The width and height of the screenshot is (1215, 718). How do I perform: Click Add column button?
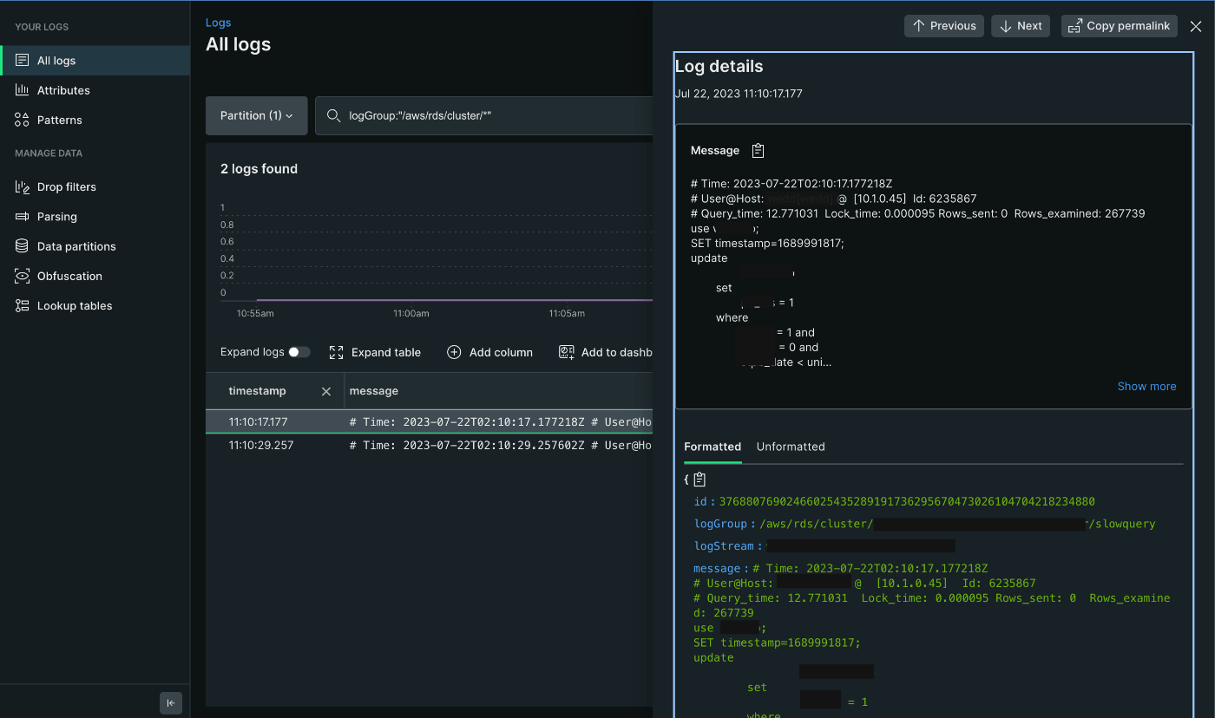489,352
